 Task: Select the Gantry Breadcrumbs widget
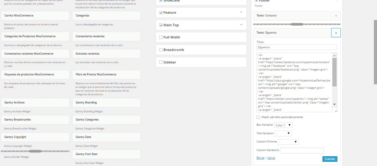coord(35,120)
